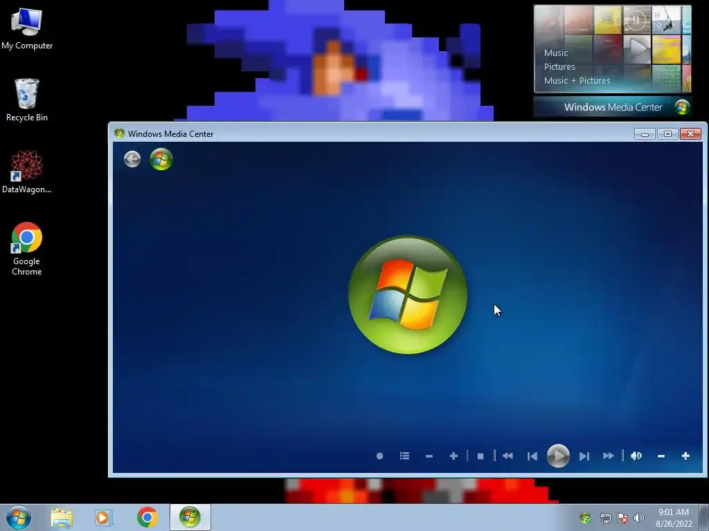Open the Media Center green start button
The image size is (709, 531).
coord(161,159)
